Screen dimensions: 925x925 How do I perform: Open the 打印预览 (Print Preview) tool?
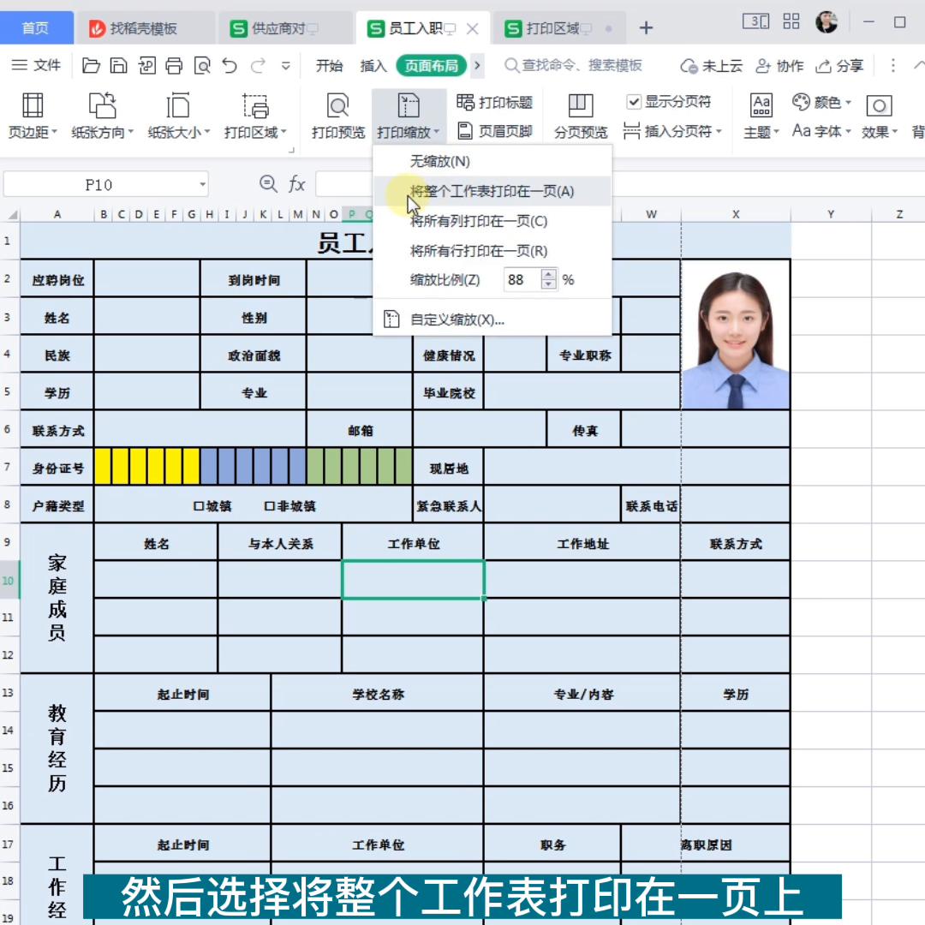pyautogui.click(x=337, y=114)
